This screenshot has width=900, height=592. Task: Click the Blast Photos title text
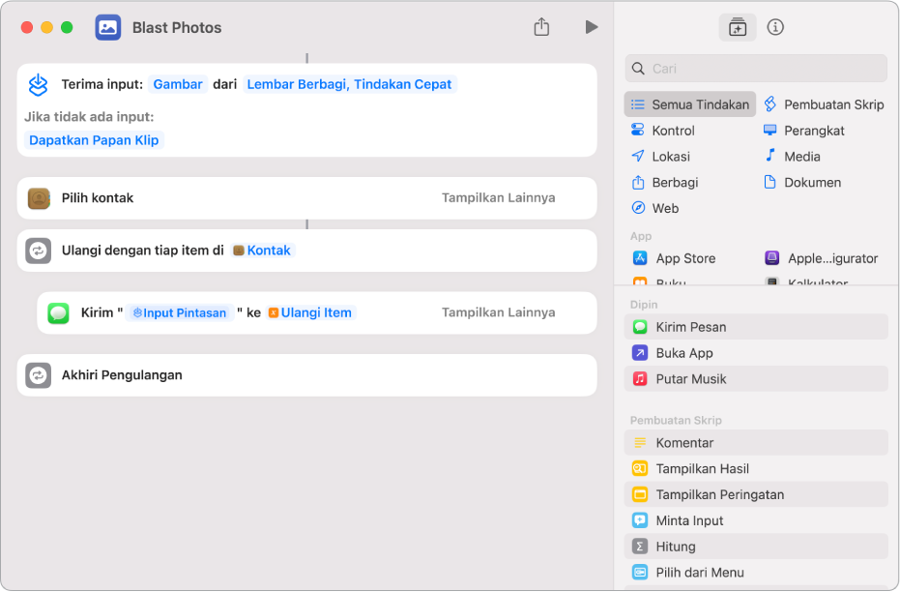[x=177, y=27]
